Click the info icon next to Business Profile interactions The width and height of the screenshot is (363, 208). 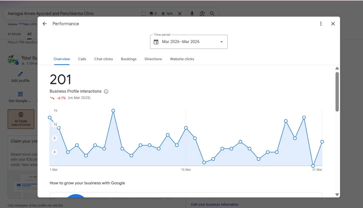click(x=106, y=91)
